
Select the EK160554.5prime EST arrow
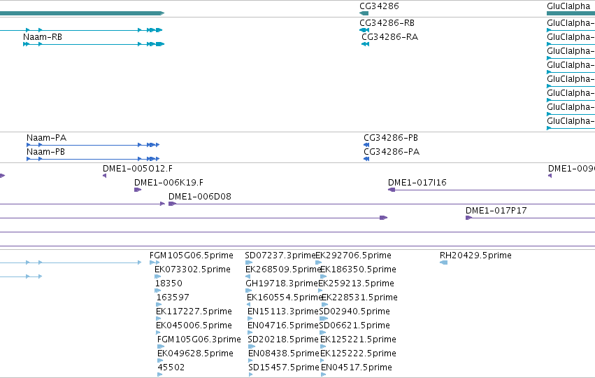coord(248,304)
